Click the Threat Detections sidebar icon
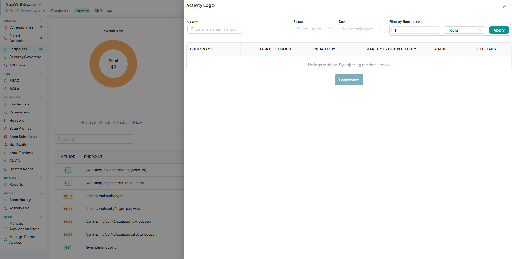Image resolution: width=512 pixels, height=259 pixels. (x=6, y=38)
